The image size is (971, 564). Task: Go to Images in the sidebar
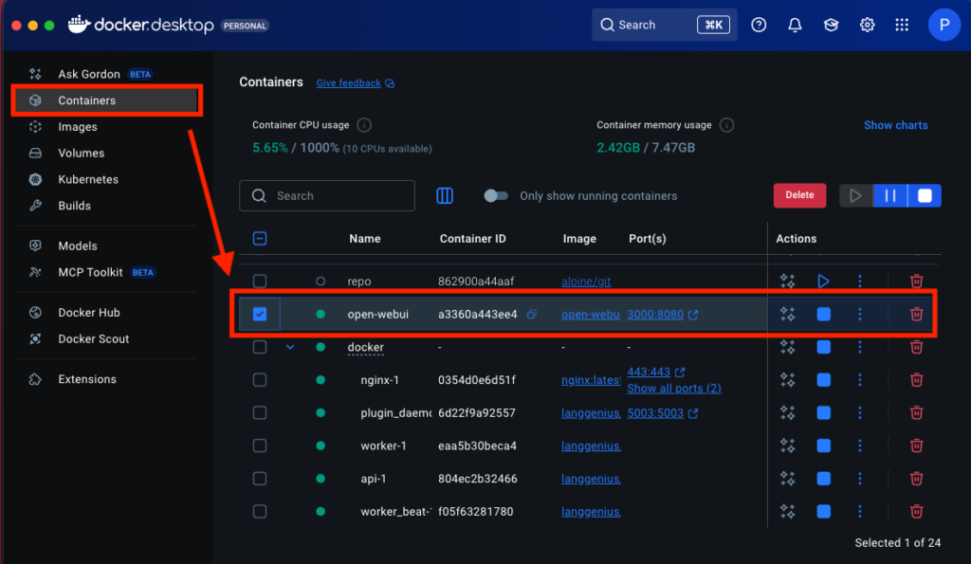pos(78,127)
